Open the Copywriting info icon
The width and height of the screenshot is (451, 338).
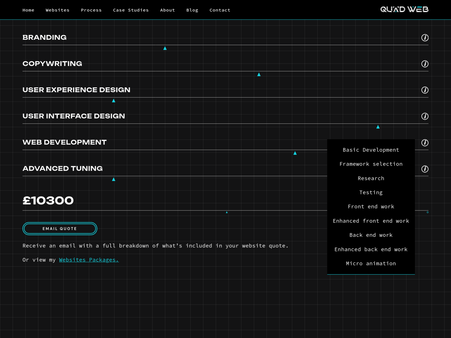point(425,64)
